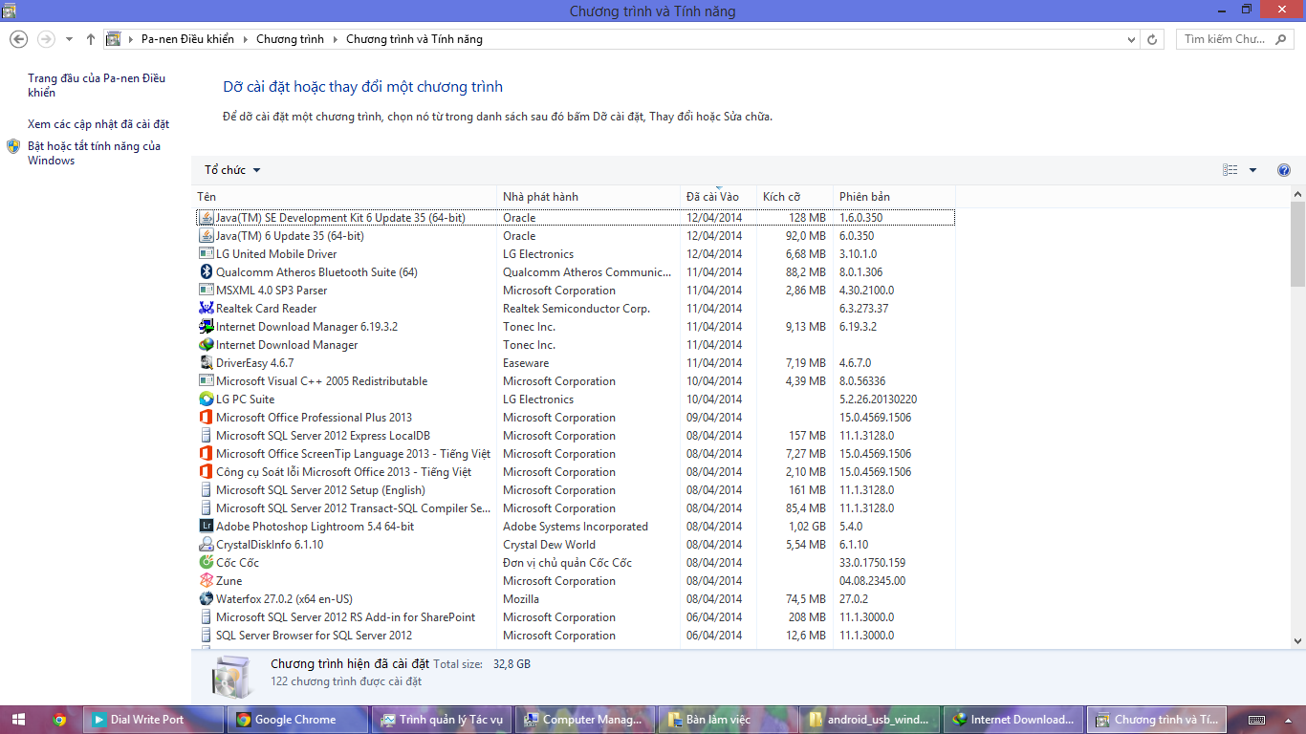The image size is (1306, 734).
Task: Click Chương trình breadcrumb segment
Action: tap(290, 39)
